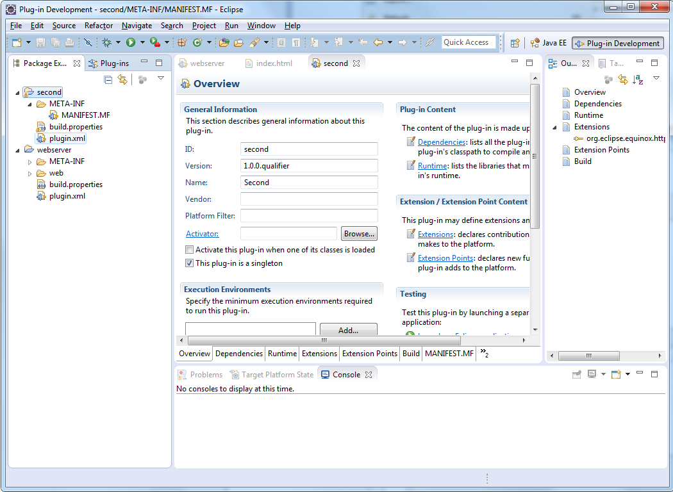This screenshot has height=492, width=673.
Task: Switch to the MANIFEST.MF editor tab
Action: pyautogui.click(x=449, y=354)
